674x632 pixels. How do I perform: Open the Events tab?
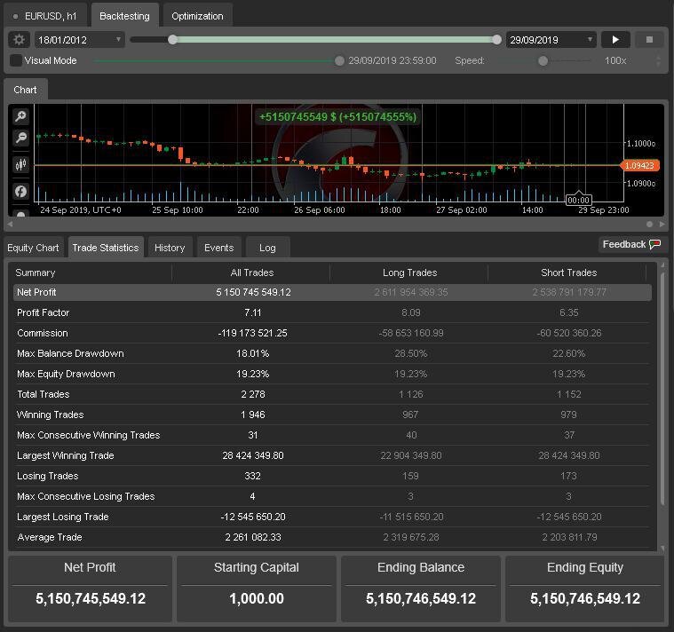(218, 248)
